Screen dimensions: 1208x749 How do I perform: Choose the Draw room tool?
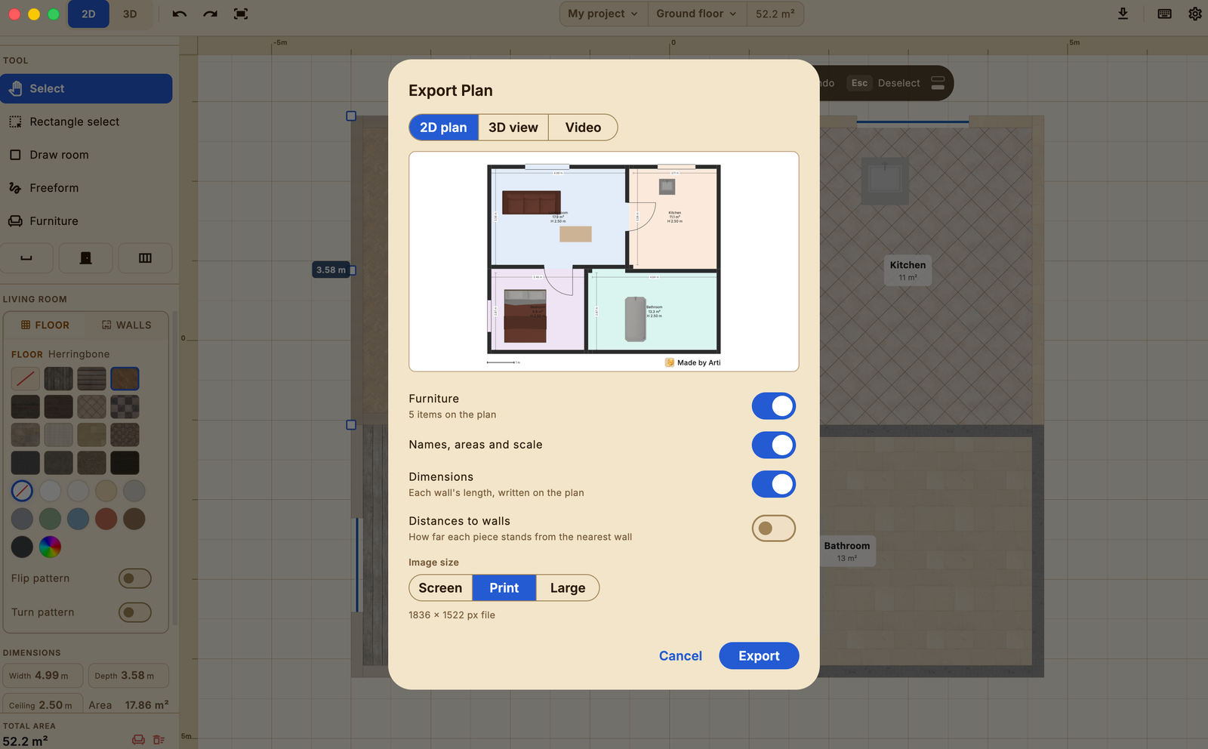[86, 155]
